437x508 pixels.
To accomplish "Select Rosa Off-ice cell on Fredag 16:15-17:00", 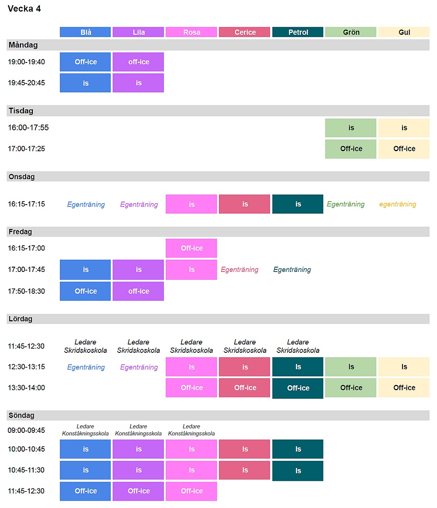I will (x=191, y=248).
